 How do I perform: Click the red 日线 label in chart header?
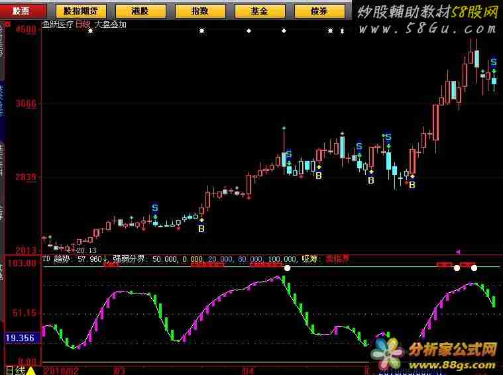tap(83, 25)
